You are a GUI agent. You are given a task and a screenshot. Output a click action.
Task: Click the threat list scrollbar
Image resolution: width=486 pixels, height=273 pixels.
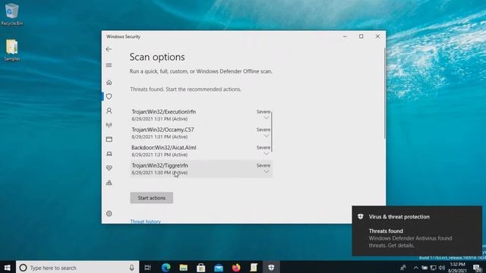[272, 131]
